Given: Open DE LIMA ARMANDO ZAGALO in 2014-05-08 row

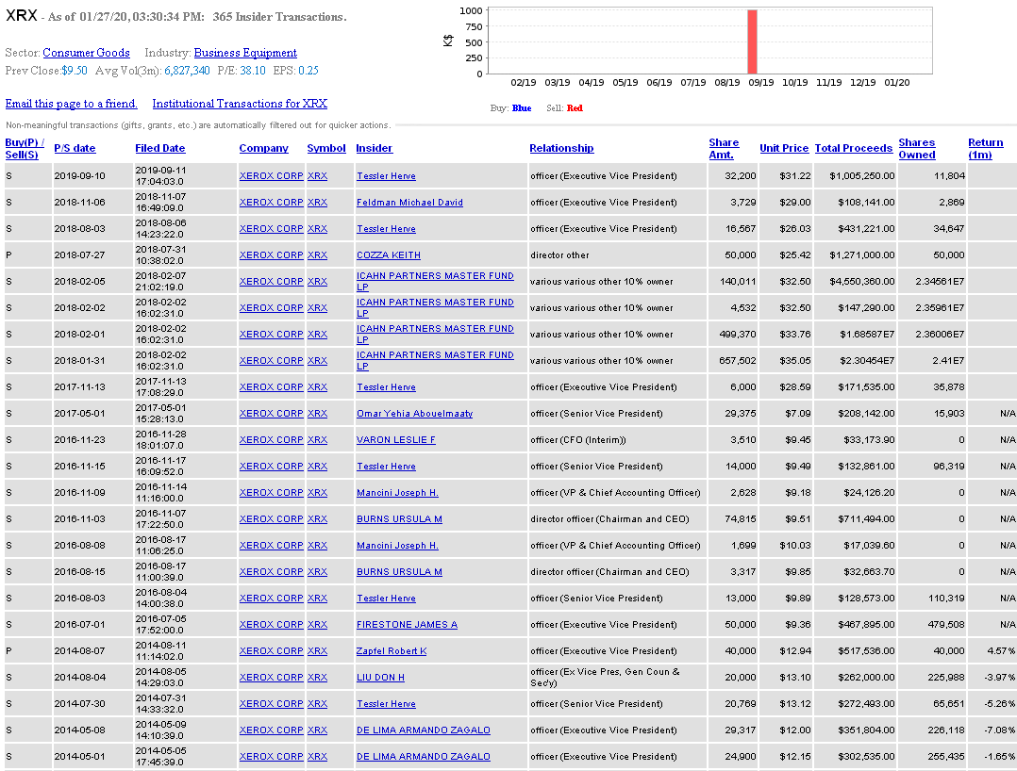Looking at the screenshot, I should click(x=424, y=730).
